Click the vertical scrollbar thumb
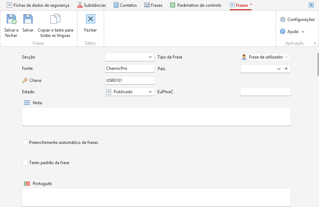This screenshot has width=319, height=207. pyautogui.click(x=318, y=64)
